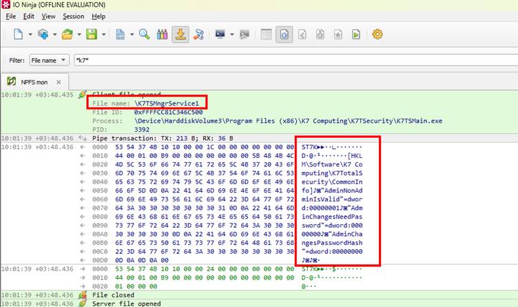Open the New Session dropdown arrow

click(x=30, y=34)
